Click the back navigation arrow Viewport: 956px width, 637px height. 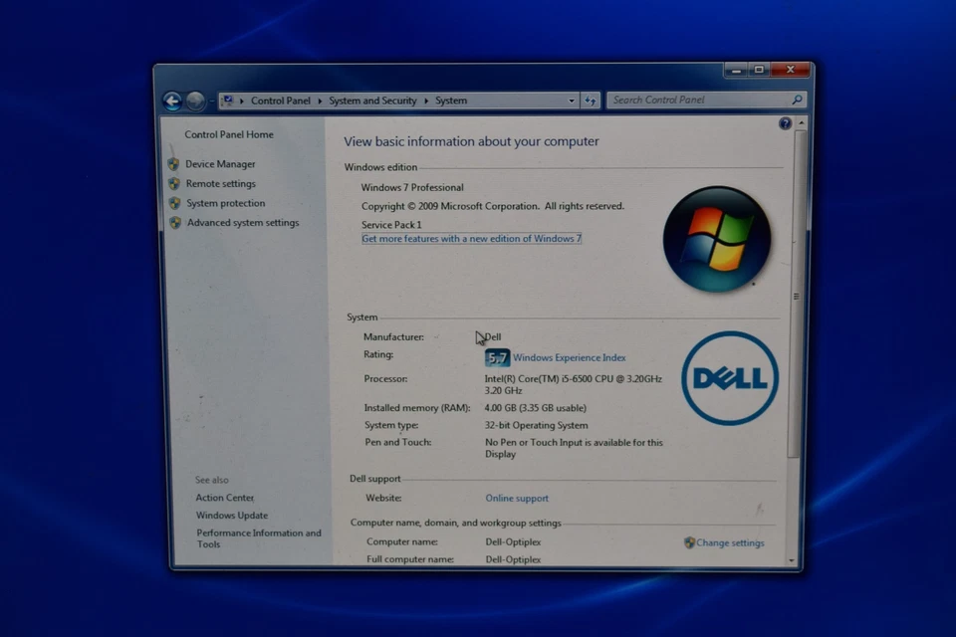tap(171, 101)
